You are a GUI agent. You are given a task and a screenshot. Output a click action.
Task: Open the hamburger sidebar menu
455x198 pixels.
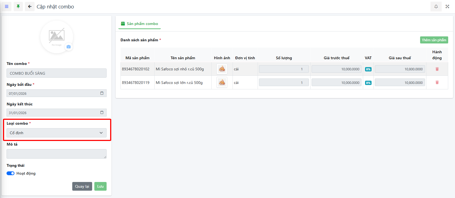[7, 7]
